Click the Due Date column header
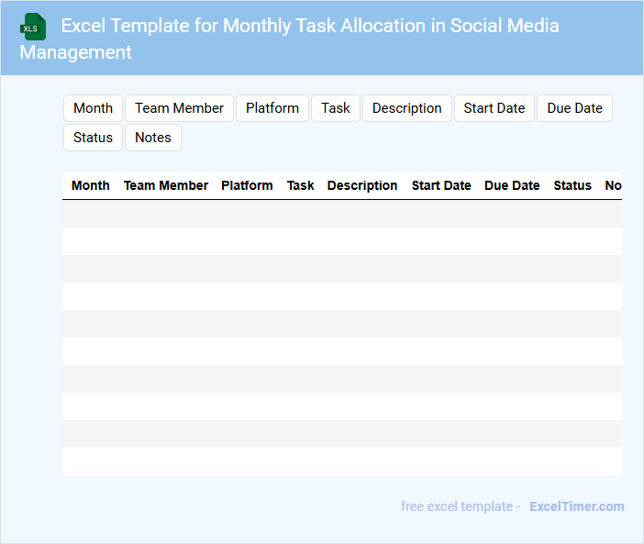Screen dimensions: 644x544 click(x=512, y=185)
